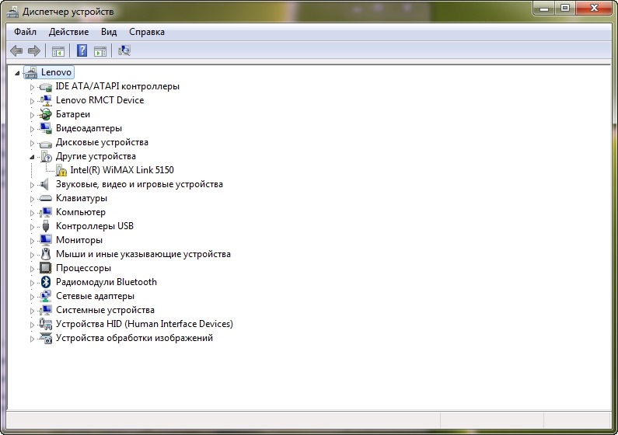Open the Действие menu
Viewport: 618px width, 435px height.
pos(68,32)
